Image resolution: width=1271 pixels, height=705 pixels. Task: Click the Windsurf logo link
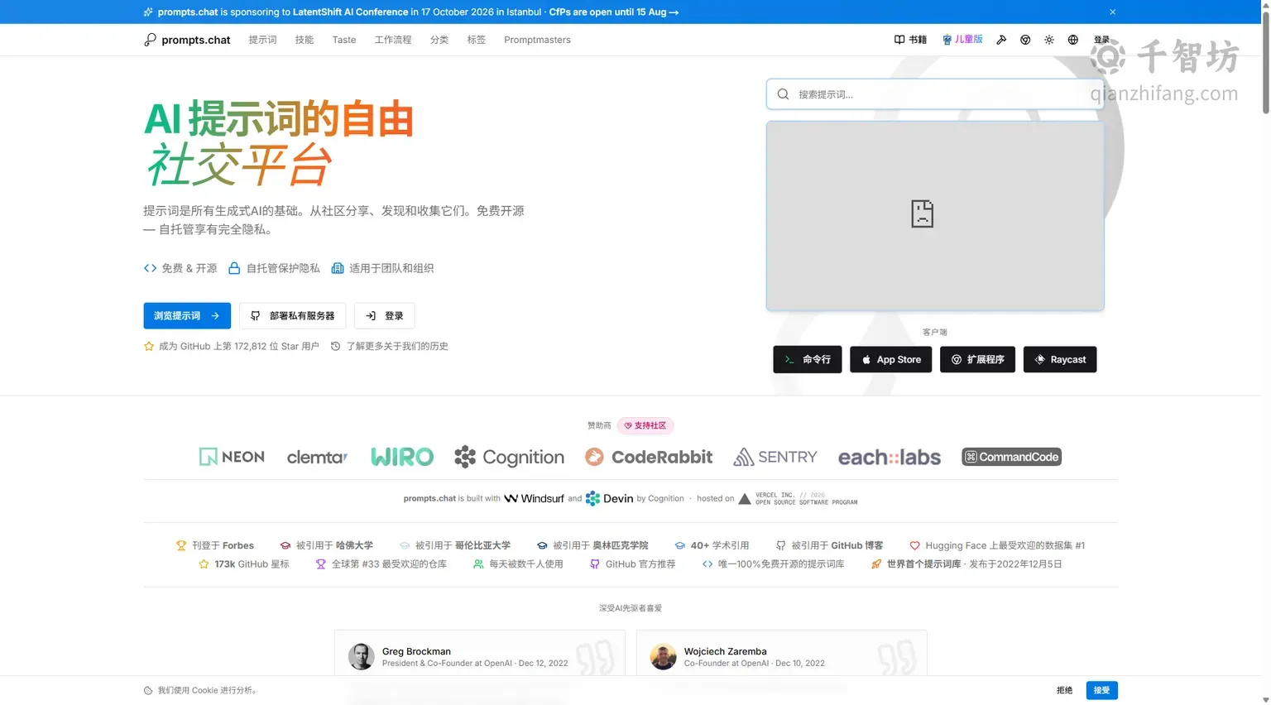click(x=535, y=498)
